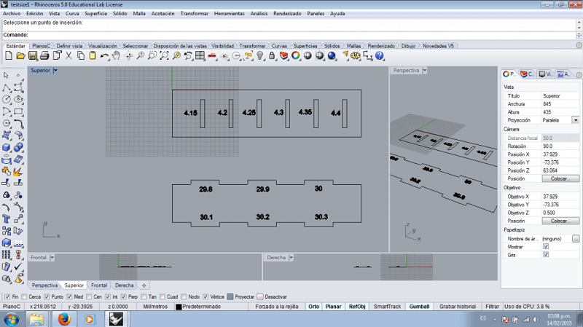Toggle the Gris wallpaper checkbox
Image resolution: width=583 pixels, height=327 pixels.
click(546, 255)
